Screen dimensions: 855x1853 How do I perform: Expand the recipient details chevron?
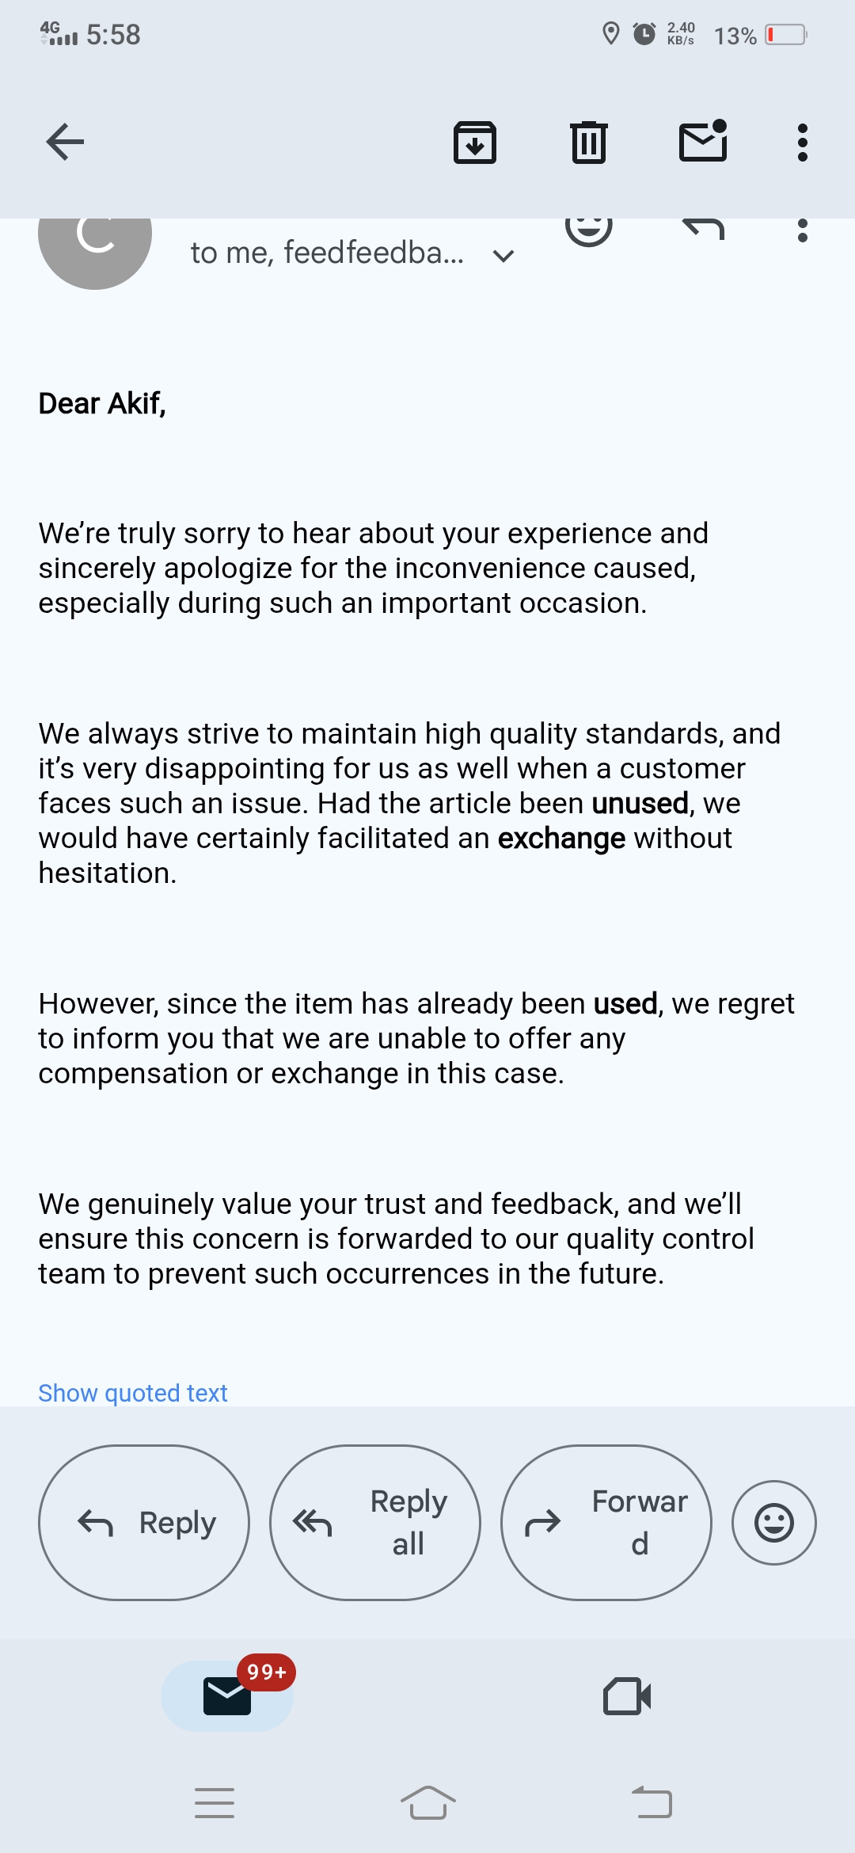coord(503,255)
